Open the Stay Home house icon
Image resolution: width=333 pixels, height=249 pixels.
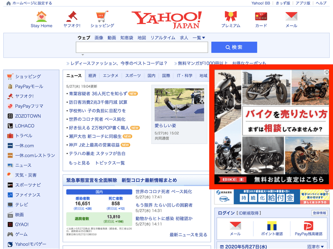[x=41, y=16]
